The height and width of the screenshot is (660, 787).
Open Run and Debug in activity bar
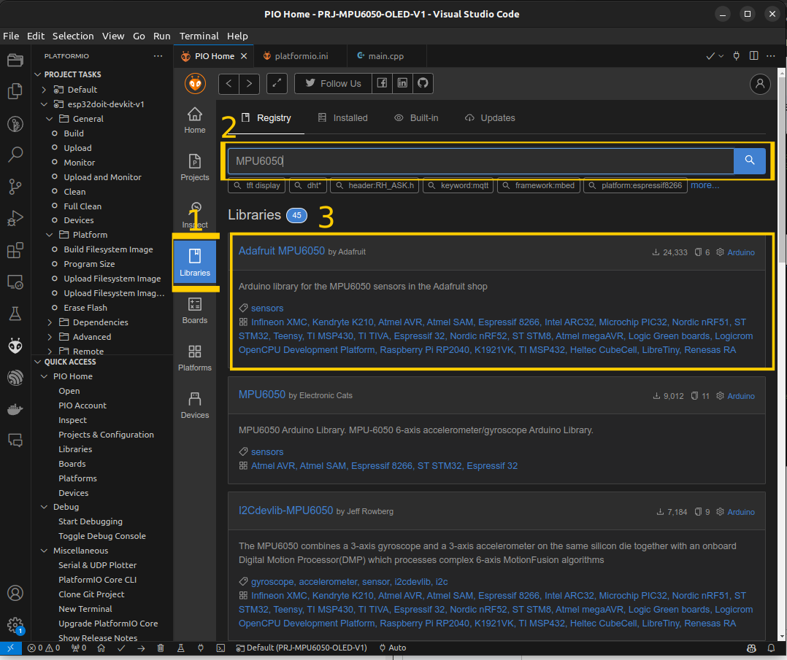(x=15, y=218)
